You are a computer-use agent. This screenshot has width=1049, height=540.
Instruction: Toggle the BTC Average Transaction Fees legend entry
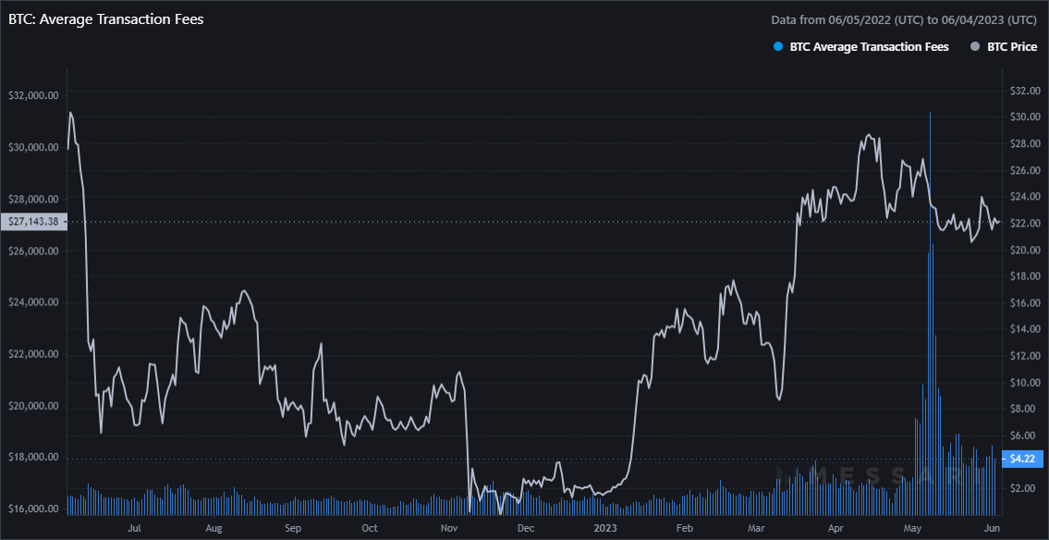coord(860,47)
